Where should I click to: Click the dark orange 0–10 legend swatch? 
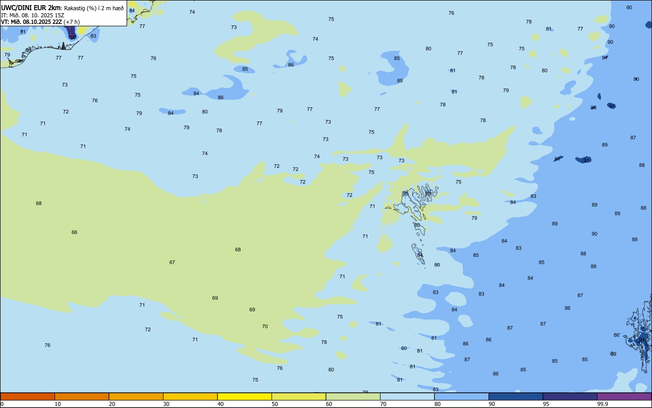[x=28, y=396]
